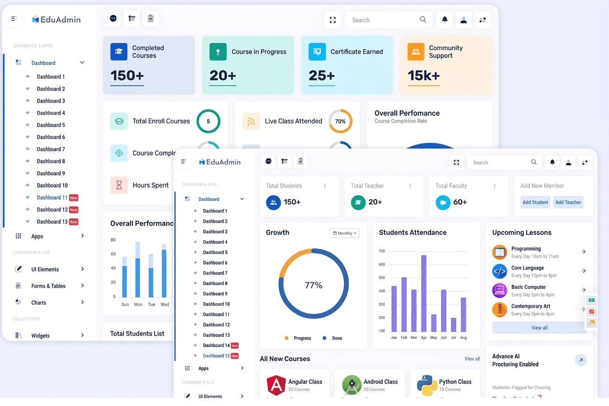Viewport: 609px width, 406px height.
Task: Click View all under Upcoming Lessons
Action: pyautogui.click(x=539, y=327)
